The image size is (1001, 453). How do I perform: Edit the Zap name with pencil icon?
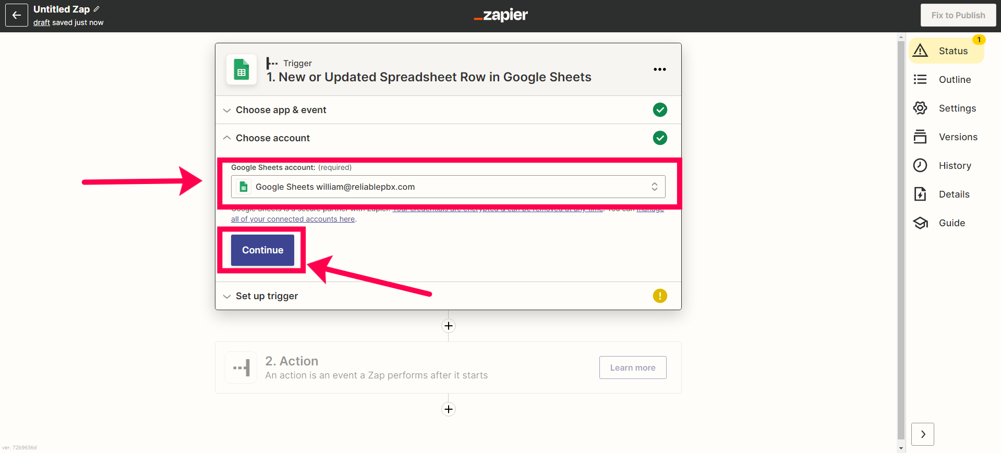point(97,9)
